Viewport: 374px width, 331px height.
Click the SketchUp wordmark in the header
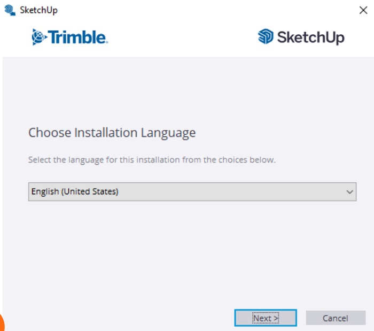310,37
